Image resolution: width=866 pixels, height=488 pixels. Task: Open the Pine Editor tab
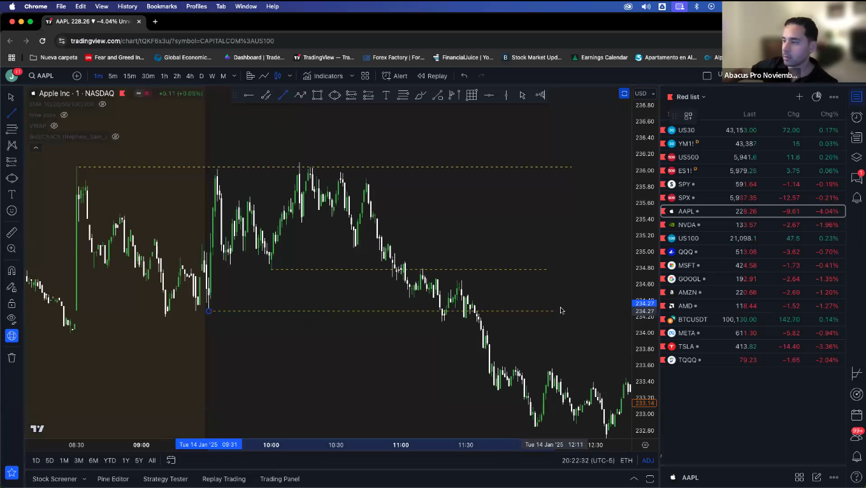click(113, 479)
